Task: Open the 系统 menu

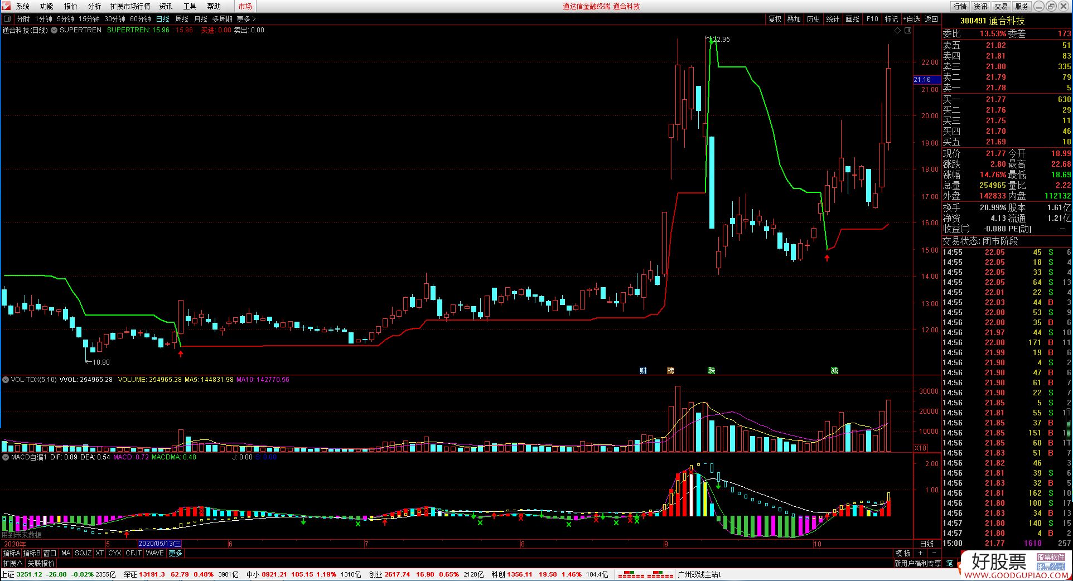Action: coord(23,6)
